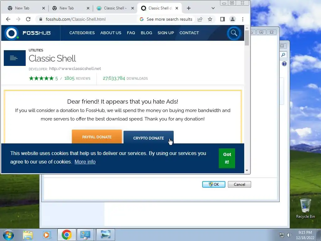The height and width of the screenshot is (241, 321).
Task: Click the help icon in the rear window
Action: (284, 64)
